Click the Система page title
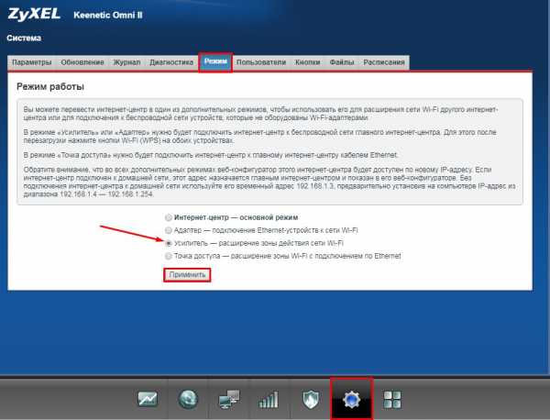This screenshot has height=420, width=550. click(x=24, y=38)
